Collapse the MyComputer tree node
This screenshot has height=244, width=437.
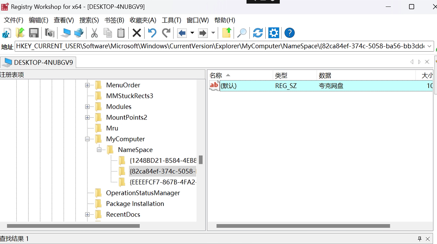point(87,139)
